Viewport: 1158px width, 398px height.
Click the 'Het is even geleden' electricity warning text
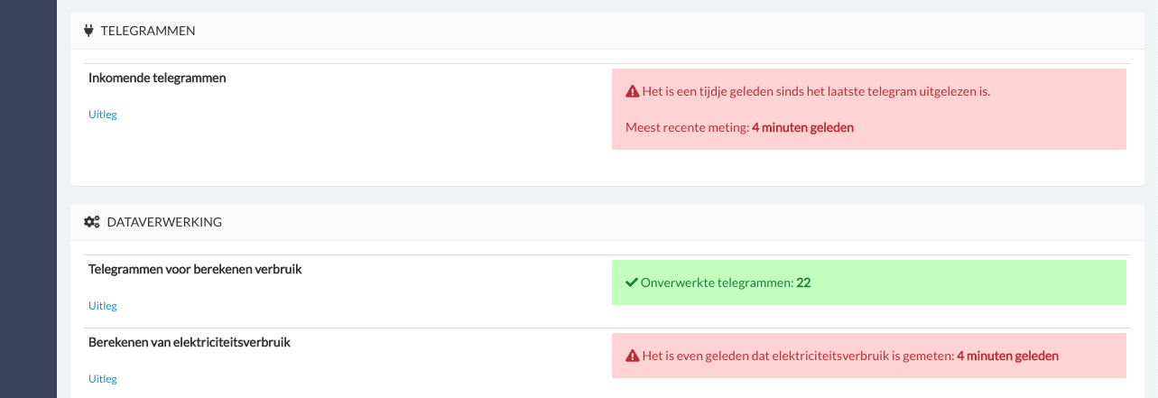[x=849, y=356]
